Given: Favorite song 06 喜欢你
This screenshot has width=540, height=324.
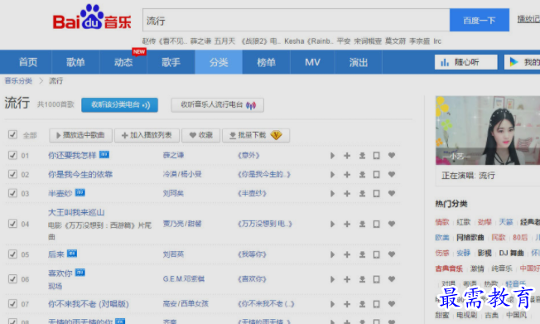Looking at the screenshot, I should [392, 279].
